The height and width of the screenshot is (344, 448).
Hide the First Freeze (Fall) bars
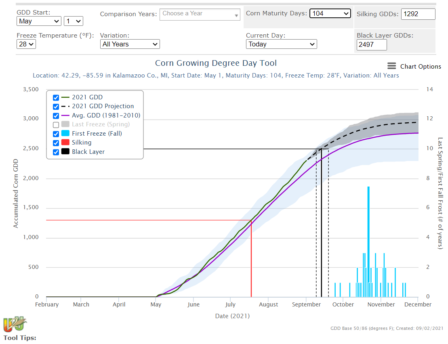click(x=55, y=133)
